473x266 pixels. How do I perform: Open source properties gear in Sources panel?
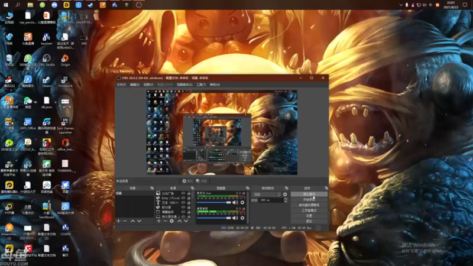pyautogui.click(x=171, y=220)
